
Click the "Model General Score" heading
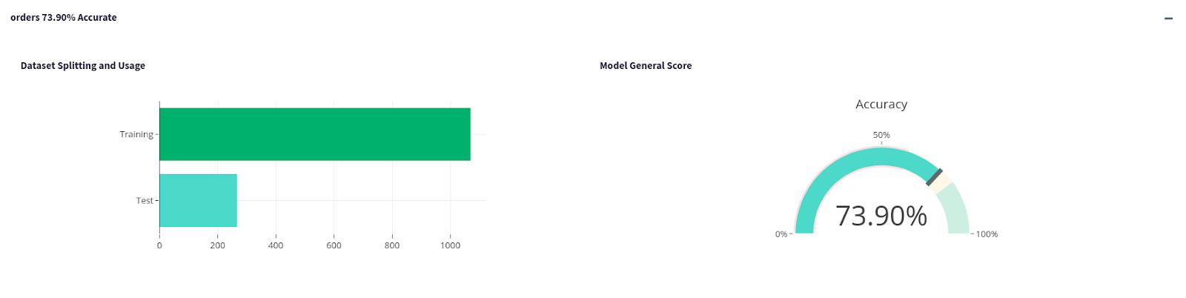[x=646, y=65]
